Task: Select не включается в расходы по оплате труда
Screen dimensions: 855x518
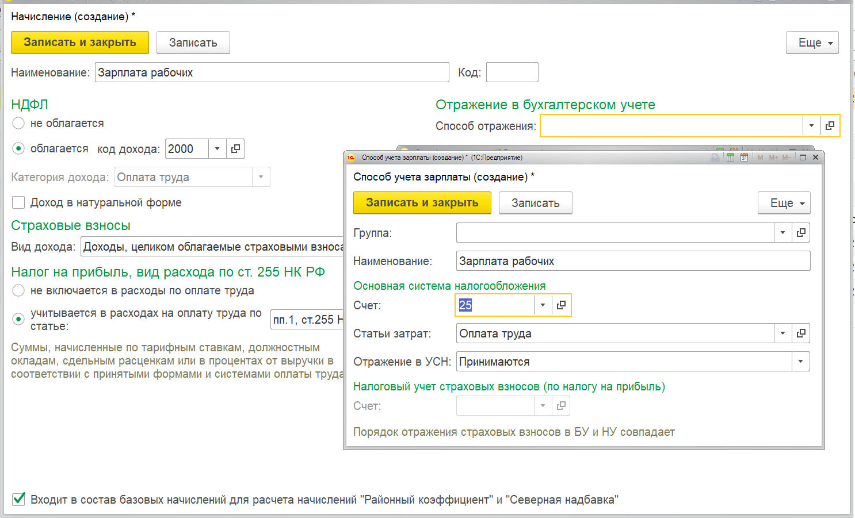Action: pos(18,290)
